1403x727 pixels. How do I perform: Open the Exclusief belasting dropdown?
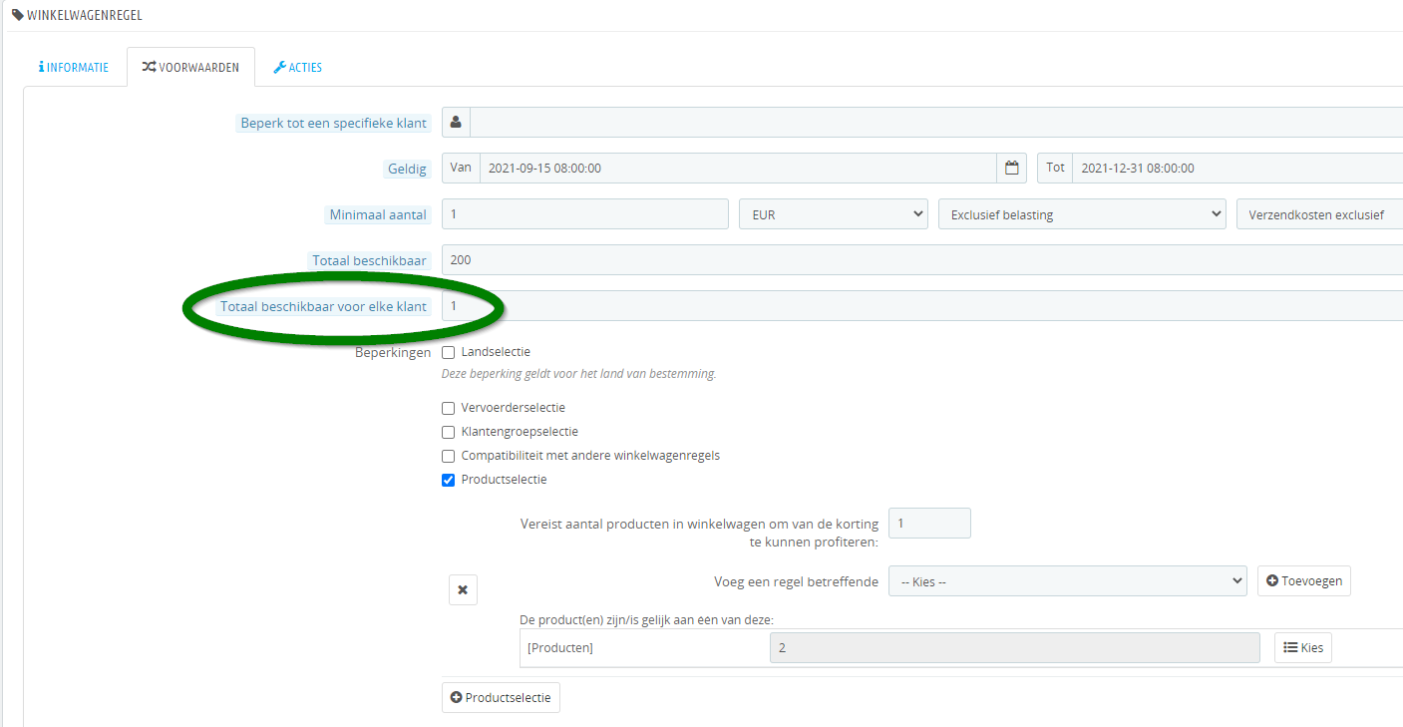click(x=1082, y=214)
